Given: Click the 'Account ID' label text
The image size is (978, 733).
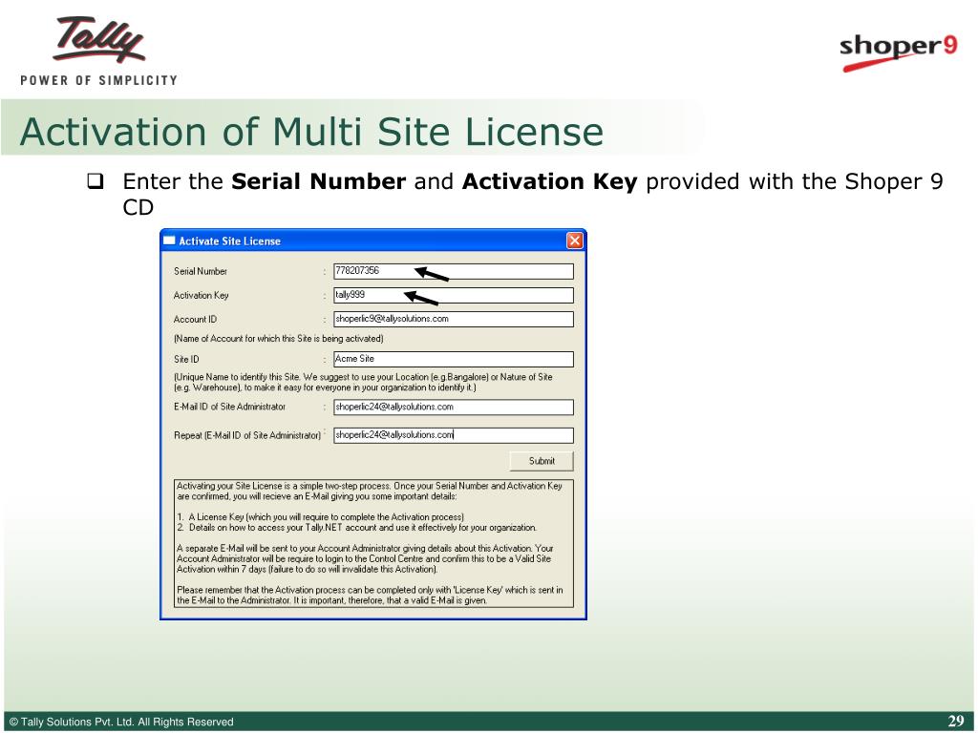Looking at the screenshot, I should (195, 319).
